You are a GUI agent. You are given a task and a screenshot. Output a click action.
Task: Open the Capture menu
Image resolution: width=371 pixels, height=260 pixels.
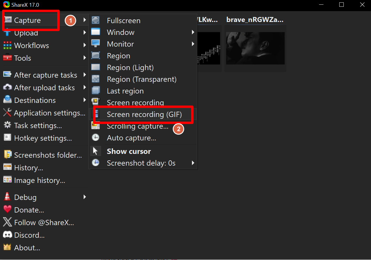(x=45, y=20)
